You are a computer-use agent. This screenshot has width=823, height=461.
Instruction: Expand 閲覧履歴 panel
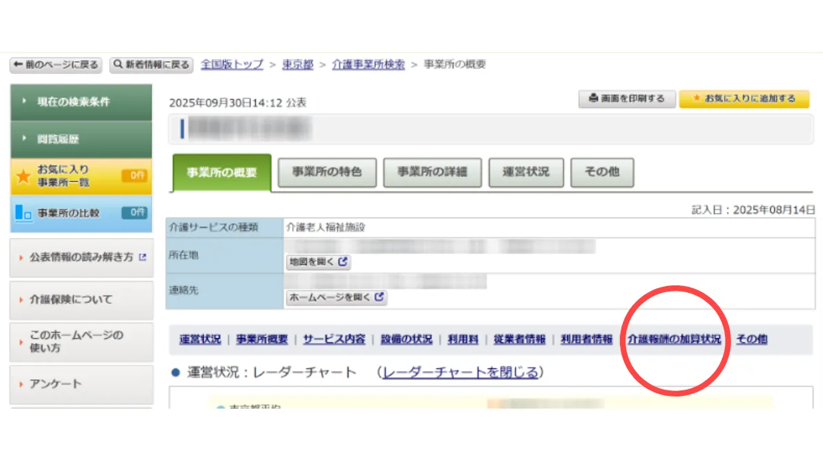point(81,139)
